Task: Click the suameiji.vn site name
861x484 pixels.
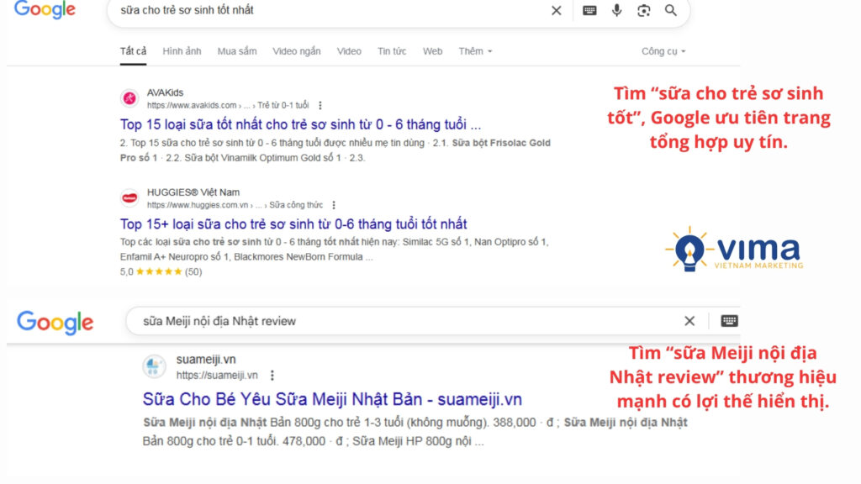Action: (206, 360)
